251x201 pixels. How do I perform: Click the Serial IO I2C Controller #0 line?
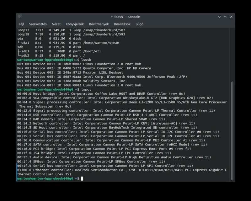pyautogui.click(x=118, y=132)
